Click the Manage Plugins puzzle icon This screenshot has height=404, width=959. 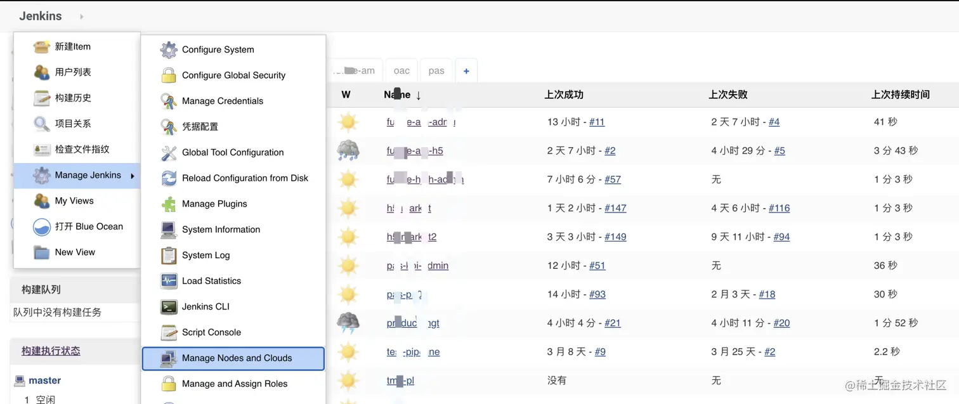[x=169, y=204]
